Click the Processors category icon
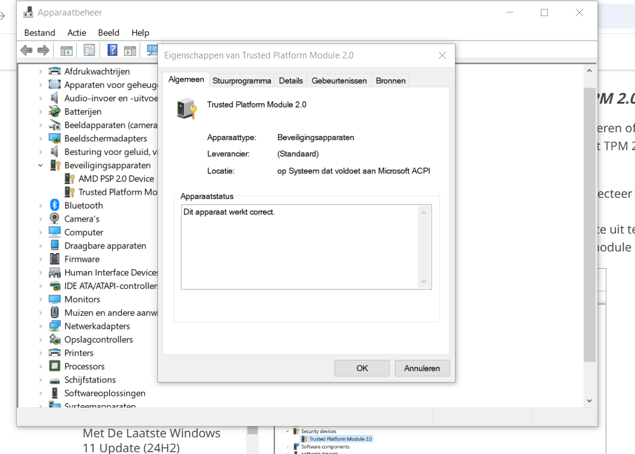 (55, 366)
